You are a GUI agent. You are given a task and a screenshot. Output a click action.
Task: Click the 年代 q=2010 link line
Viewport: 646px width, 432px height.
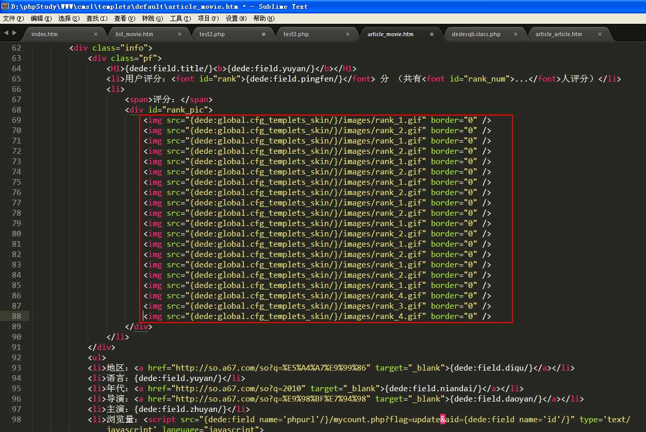click(306, 389)
